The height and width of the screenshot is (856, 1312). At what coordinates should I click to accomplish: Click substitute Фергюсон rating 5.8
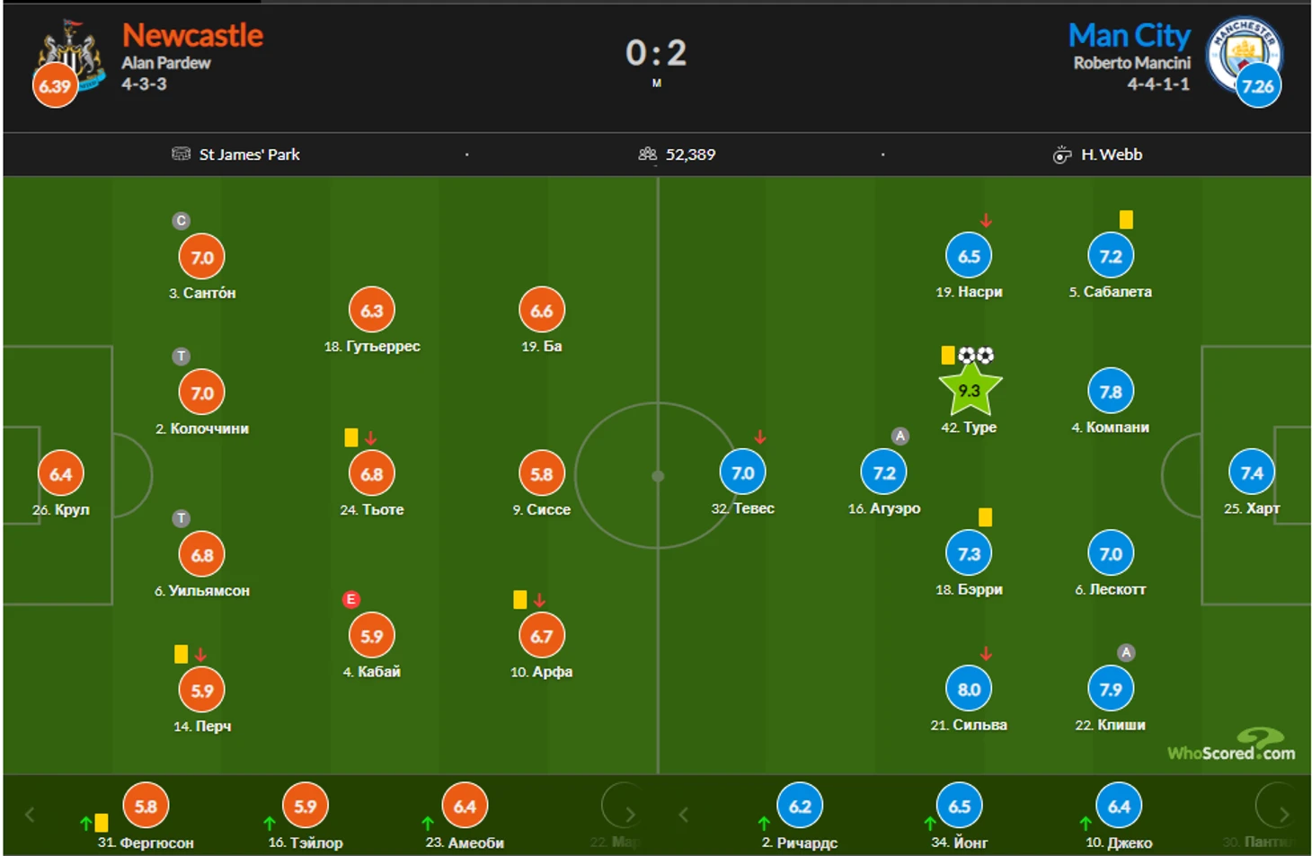click(146, 806)
